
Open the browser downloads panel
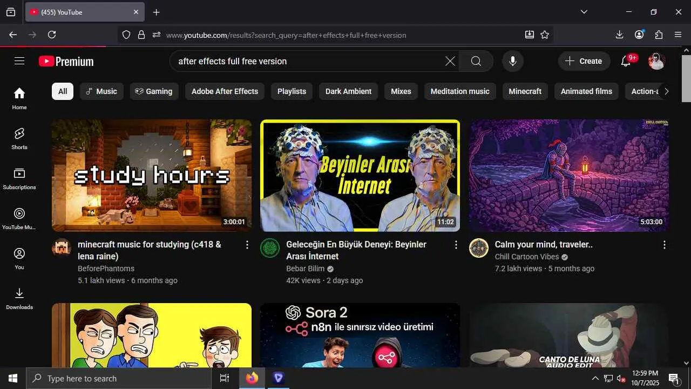click(x=619, y=35)
